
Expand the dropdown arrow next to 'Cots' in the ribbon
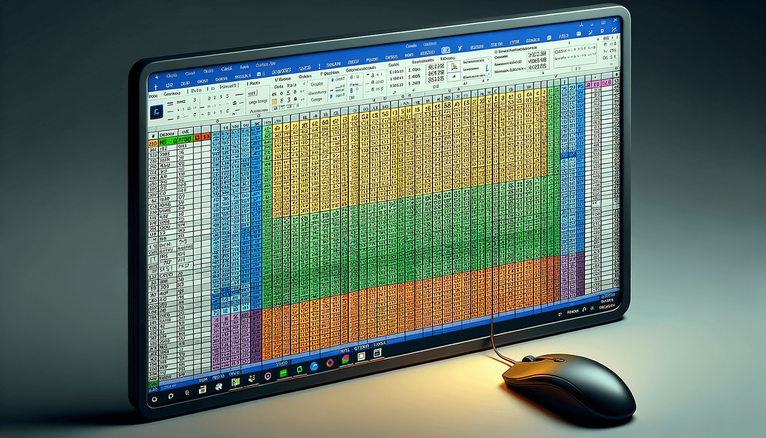[x=304, y=84]
